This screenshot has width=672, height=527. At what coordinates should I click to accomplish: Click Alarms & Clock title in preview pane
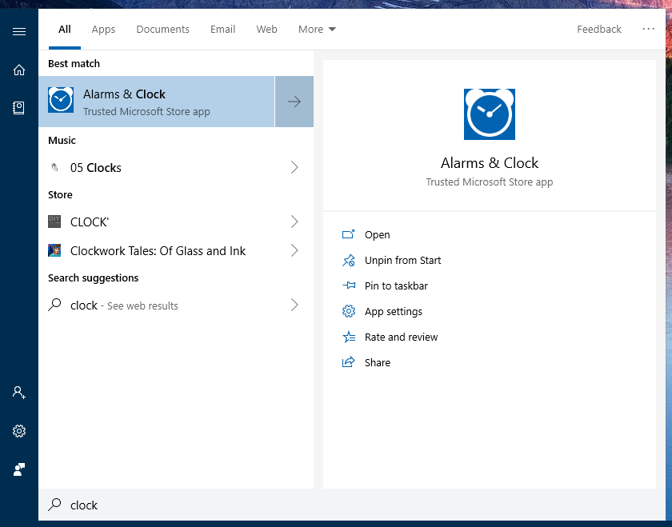490,163
